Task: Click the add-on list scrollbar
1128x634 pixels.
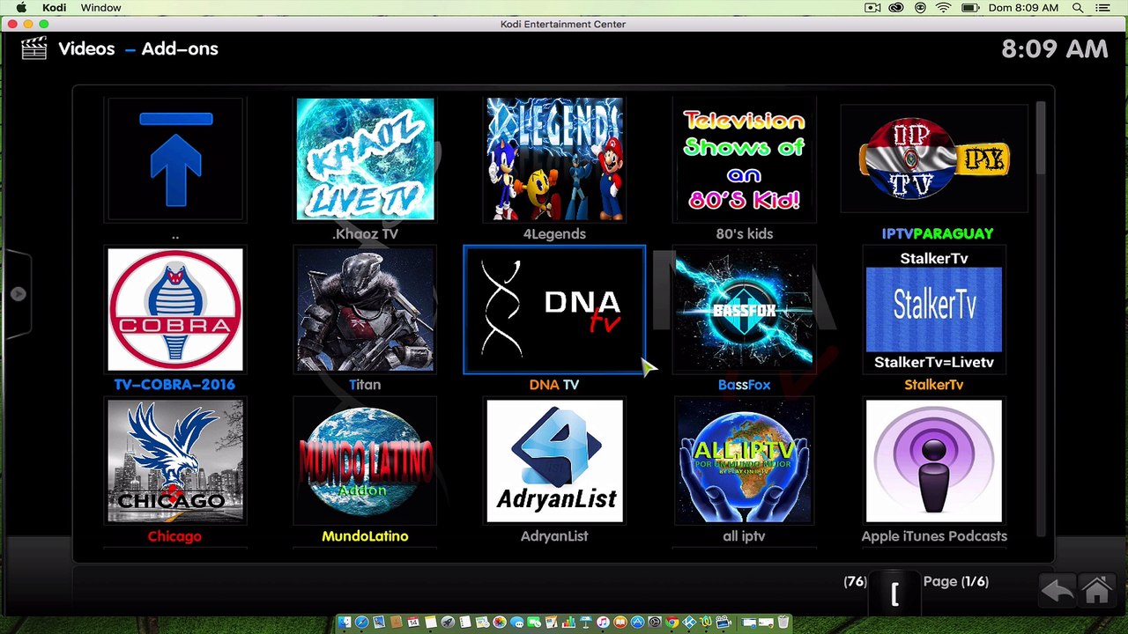Action: pos(1041,317)
